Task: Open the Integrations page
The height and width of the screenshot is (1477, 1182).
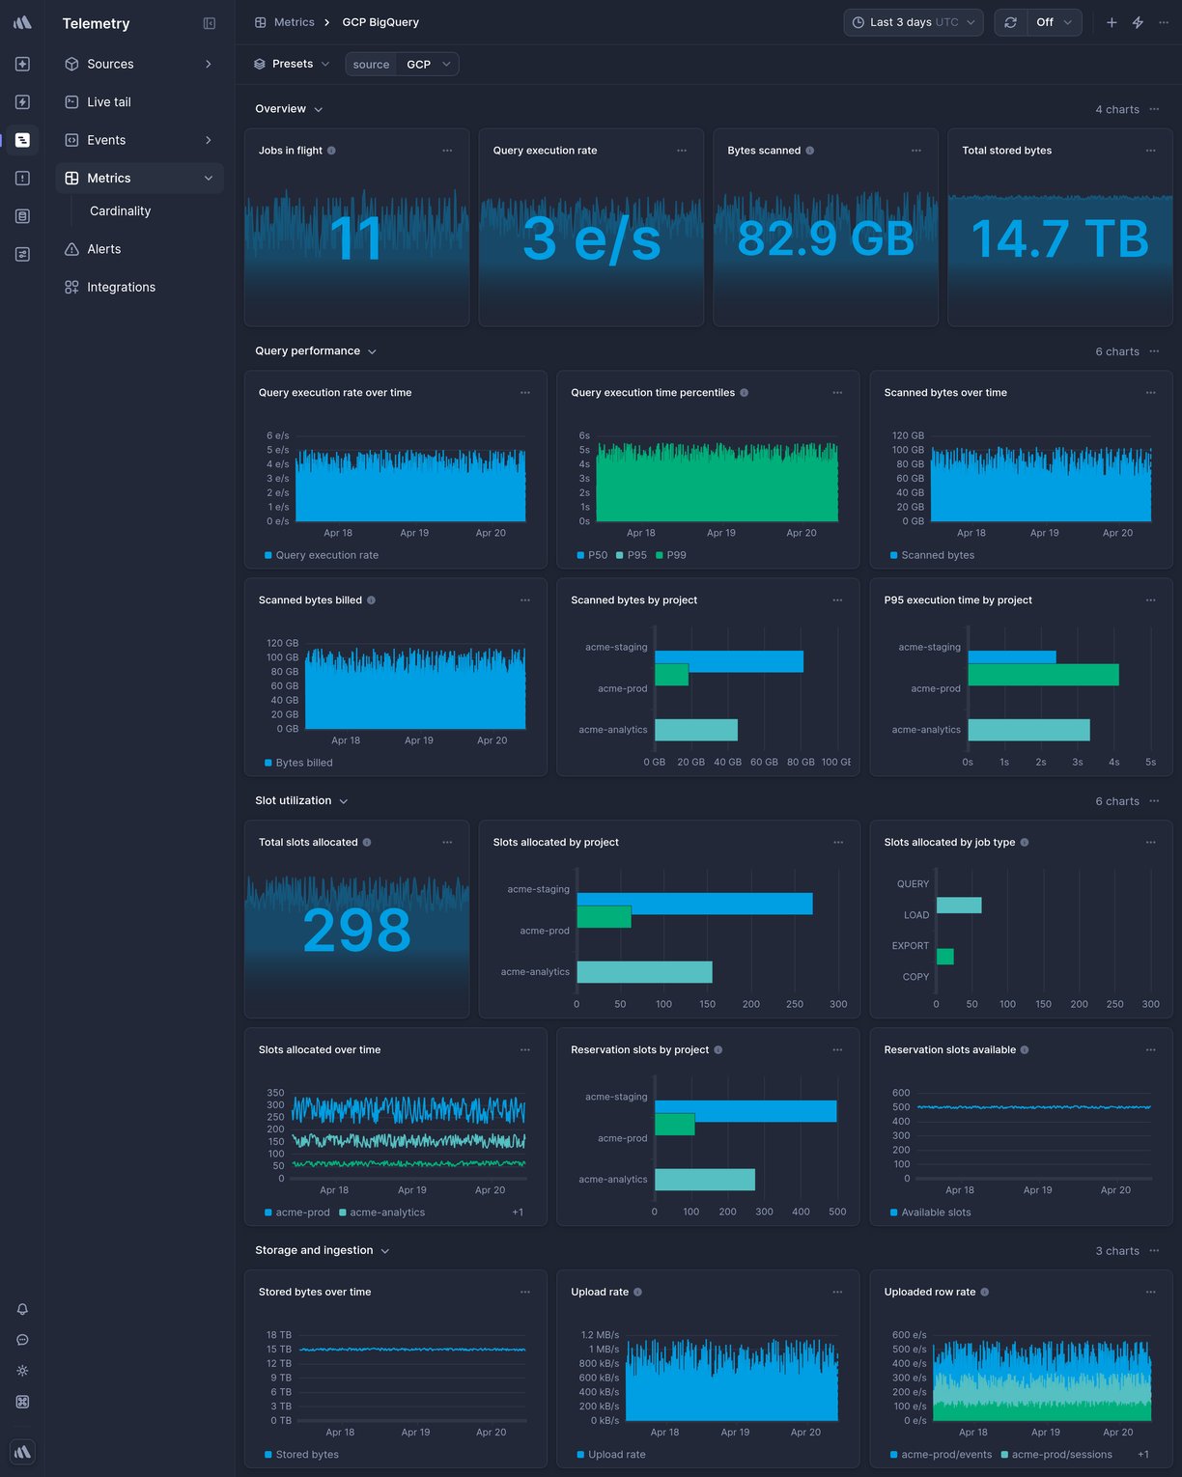Action: [x=122, y=287]
